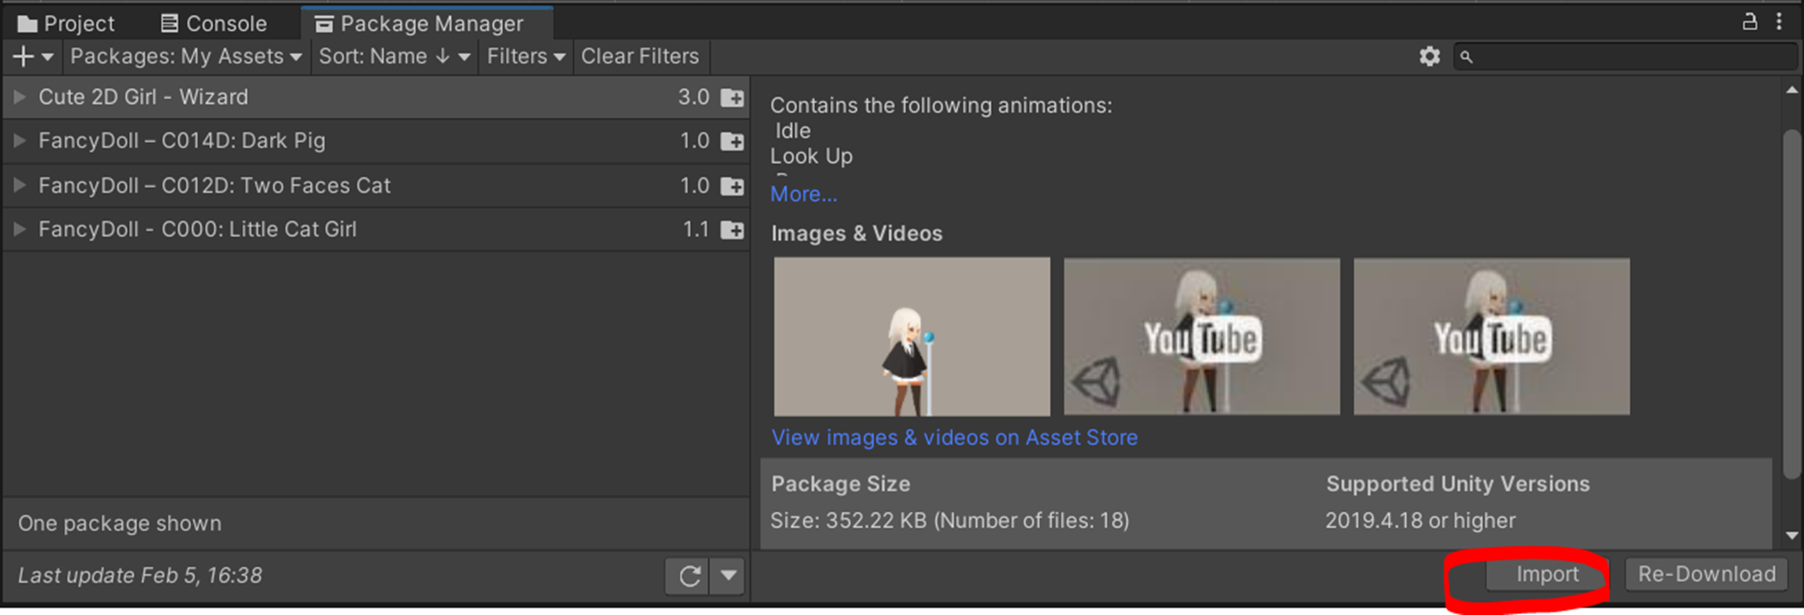Open the refresh options dropdown arrow
This screenshot has height=615, width=1804.
[x=728, y=576]
